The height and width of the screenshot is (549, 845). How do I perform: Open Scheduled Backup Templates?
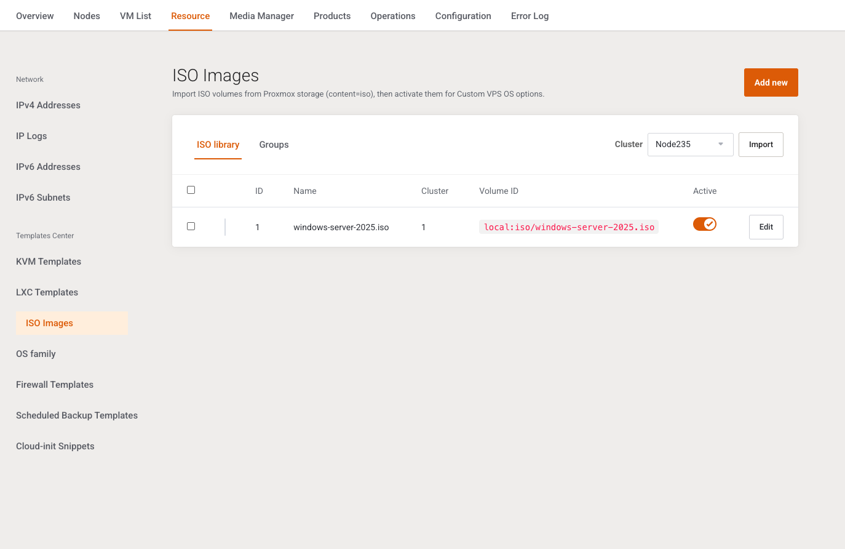point(77,415)
